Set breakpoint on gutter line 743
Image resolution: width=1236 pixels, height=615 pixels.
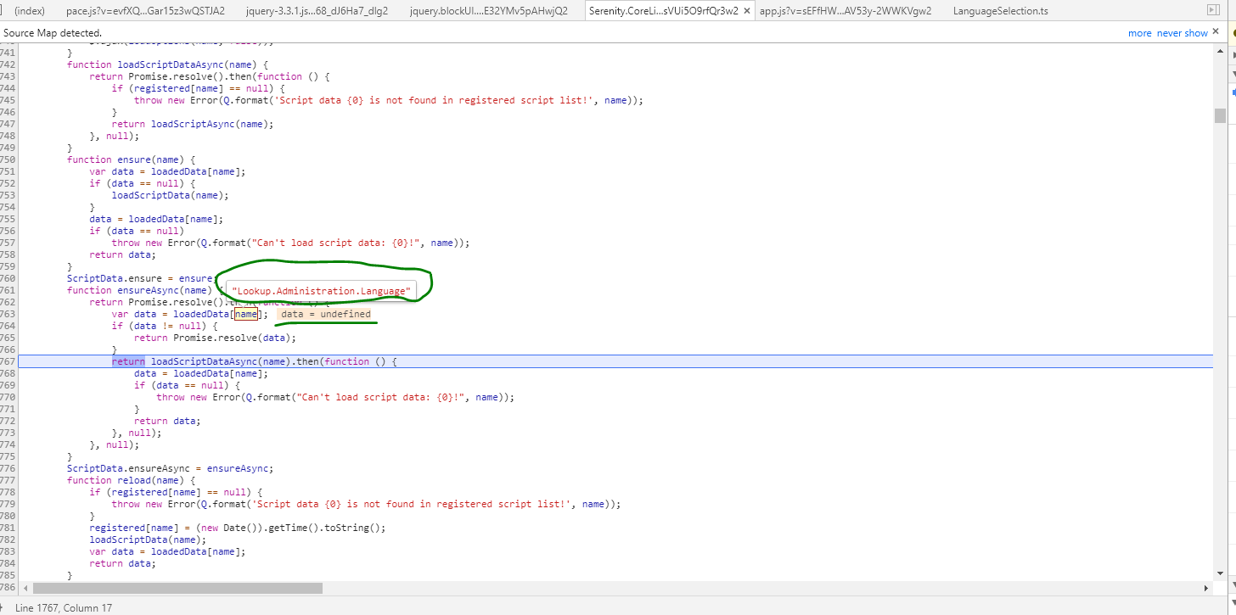8,76
